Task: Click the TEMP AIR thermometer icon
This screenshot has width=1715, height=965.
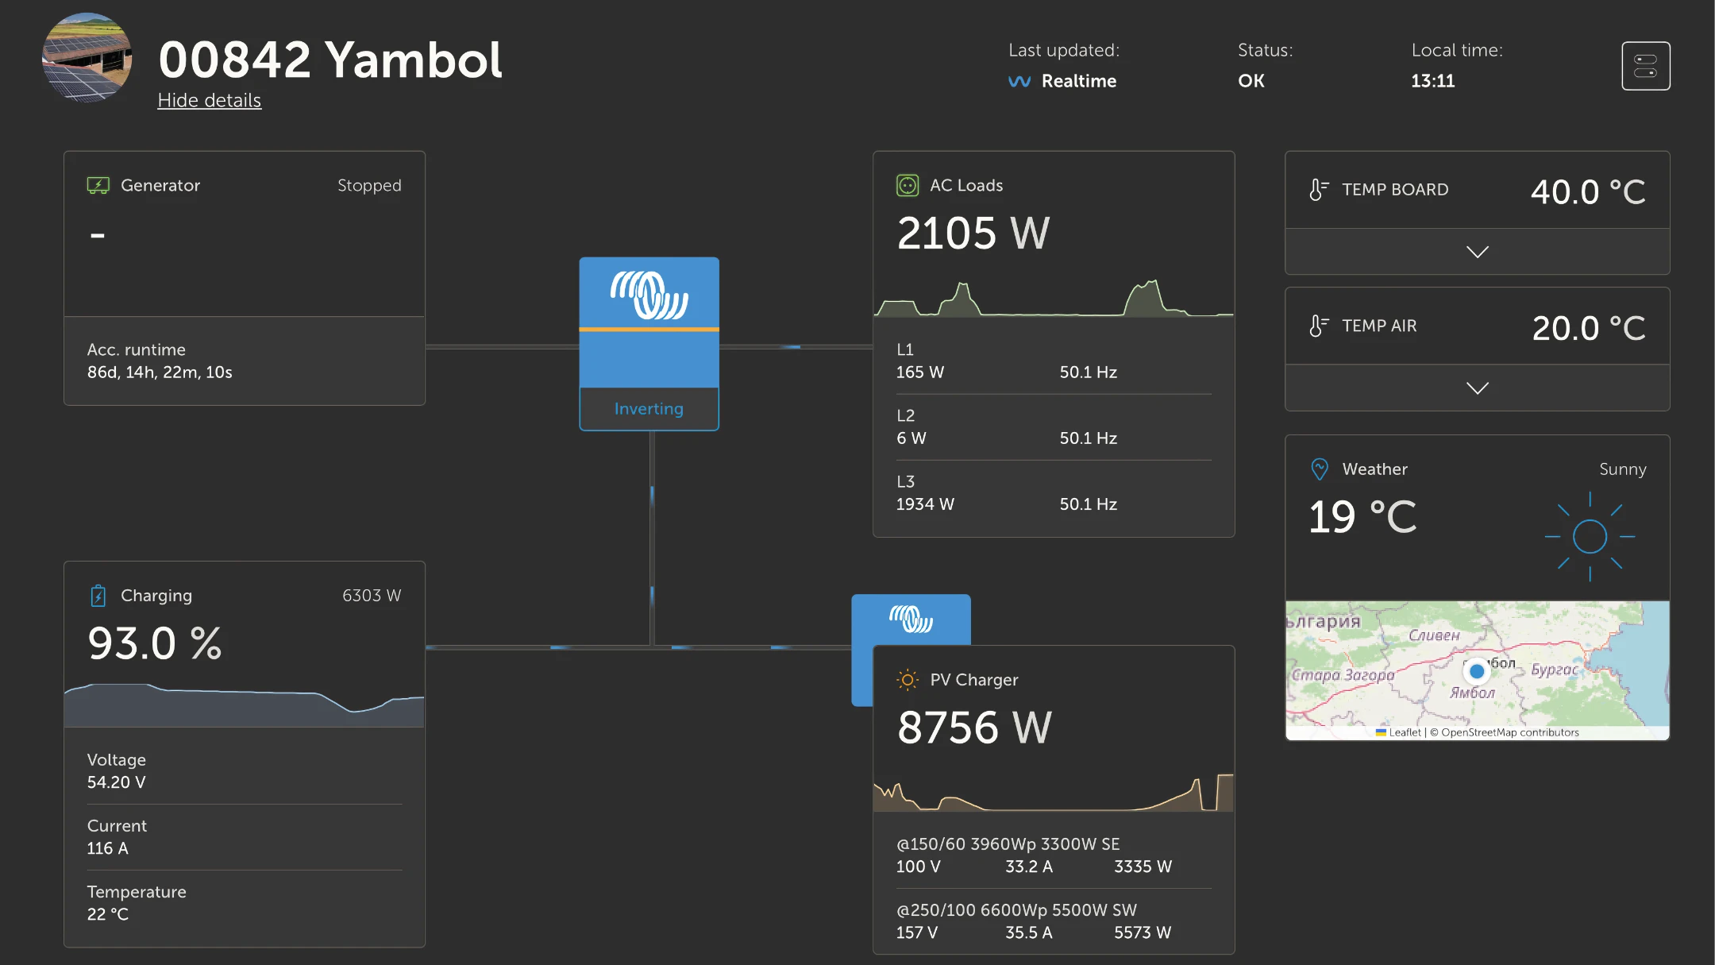Action: (x=1318, y=326)
